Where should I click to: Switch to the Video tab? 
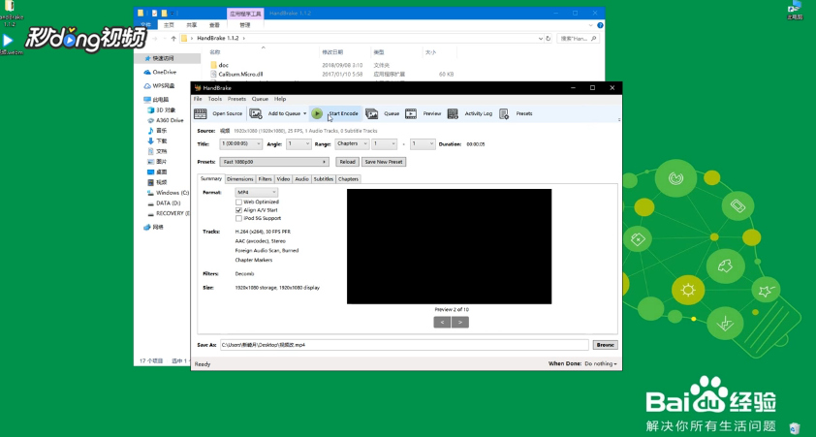point(283,179)
